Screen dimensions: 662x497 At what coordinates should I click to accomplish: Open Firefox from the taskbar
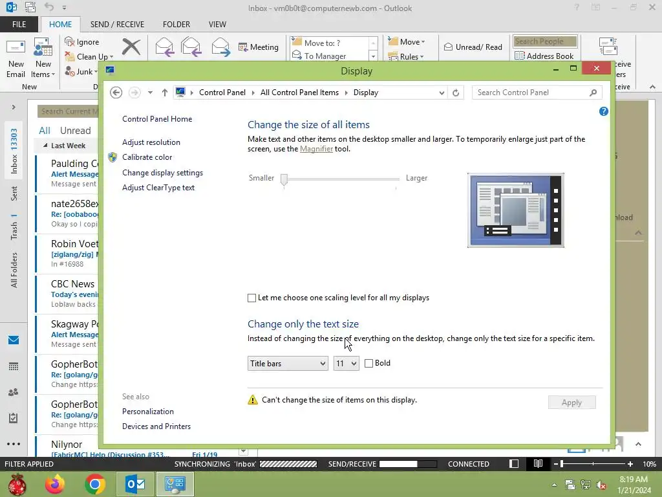click(x=55, y=483)
